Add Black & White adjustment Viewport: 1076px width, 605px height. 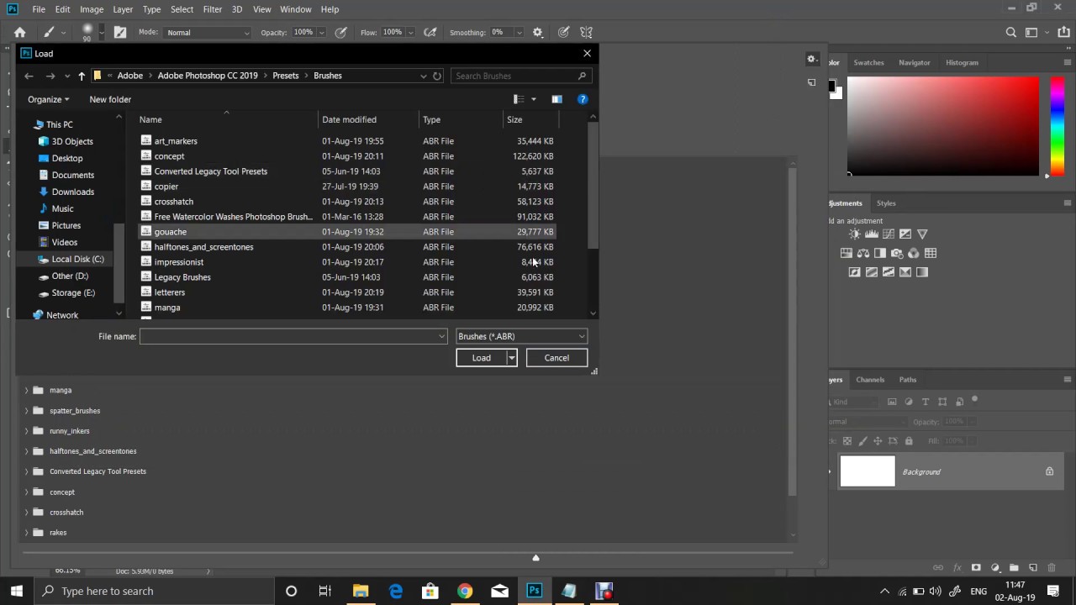coord(880,253)
